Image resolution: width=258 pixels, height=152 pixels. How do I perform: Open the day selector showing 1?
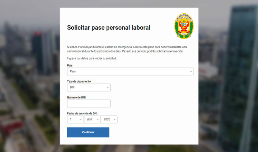(75, 119)
